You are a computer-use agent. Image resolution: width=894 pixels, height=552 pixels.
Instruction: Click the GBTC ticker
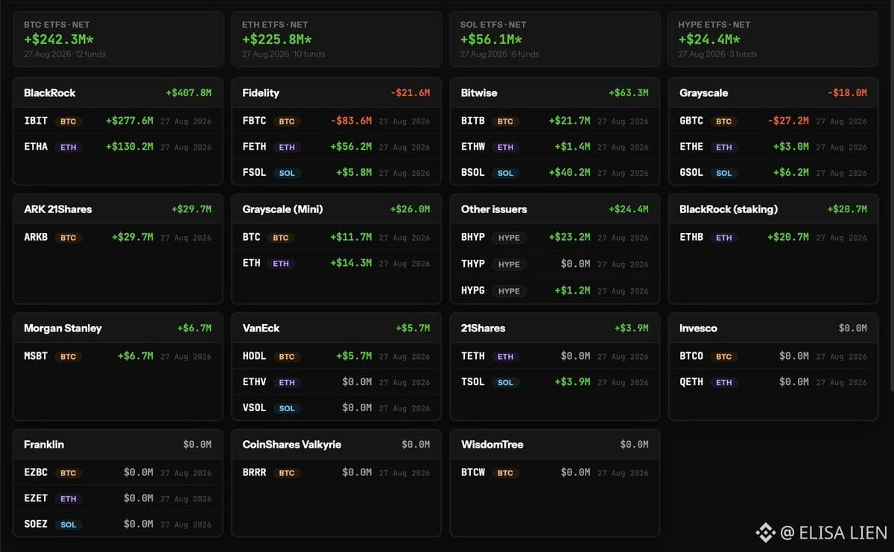tap(691, 121)
